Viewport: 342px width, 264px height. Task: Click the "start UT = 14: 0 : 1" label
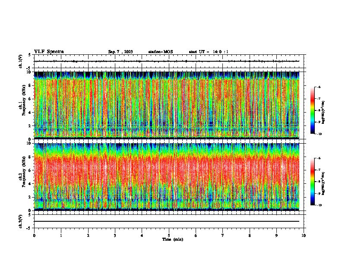point(209,52)
